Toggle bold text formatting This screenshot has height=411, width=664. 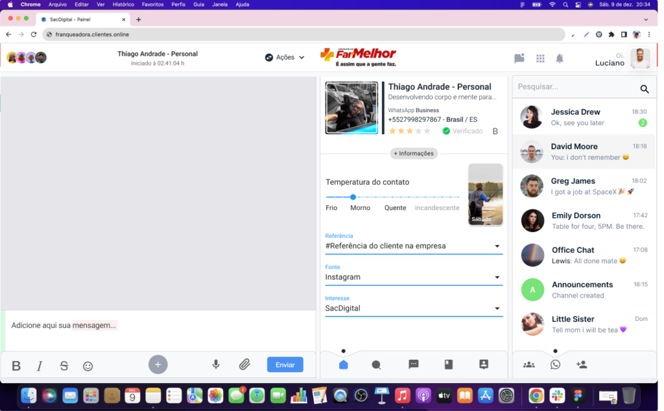click(x=16, y=366)
